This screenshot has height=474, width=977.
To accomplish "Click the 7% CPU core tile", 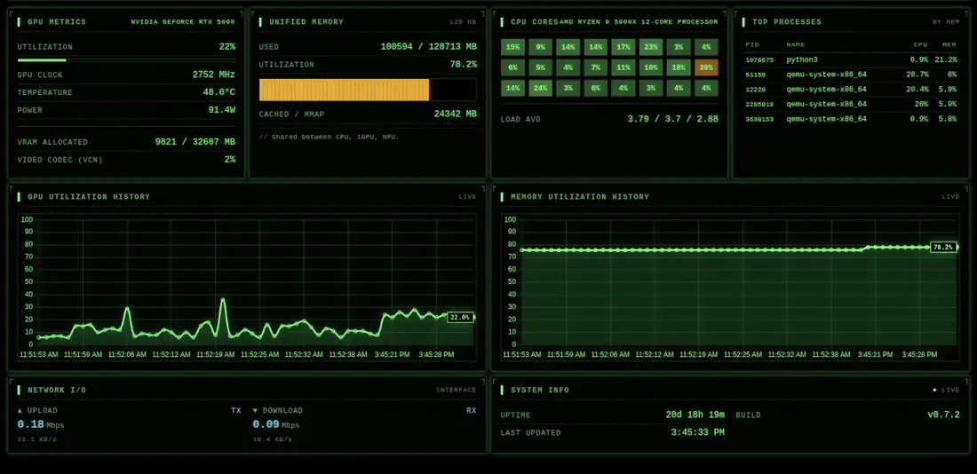I will click(x=596, y=67).
